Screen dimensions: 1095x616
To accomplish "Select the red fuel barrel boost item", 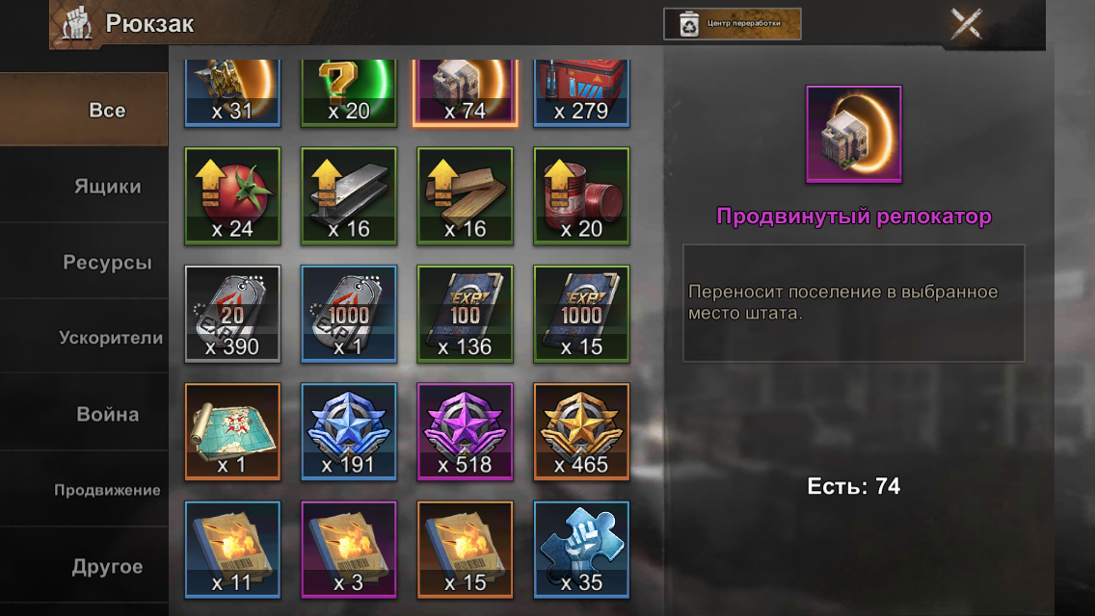I will (x=581, y=196).
